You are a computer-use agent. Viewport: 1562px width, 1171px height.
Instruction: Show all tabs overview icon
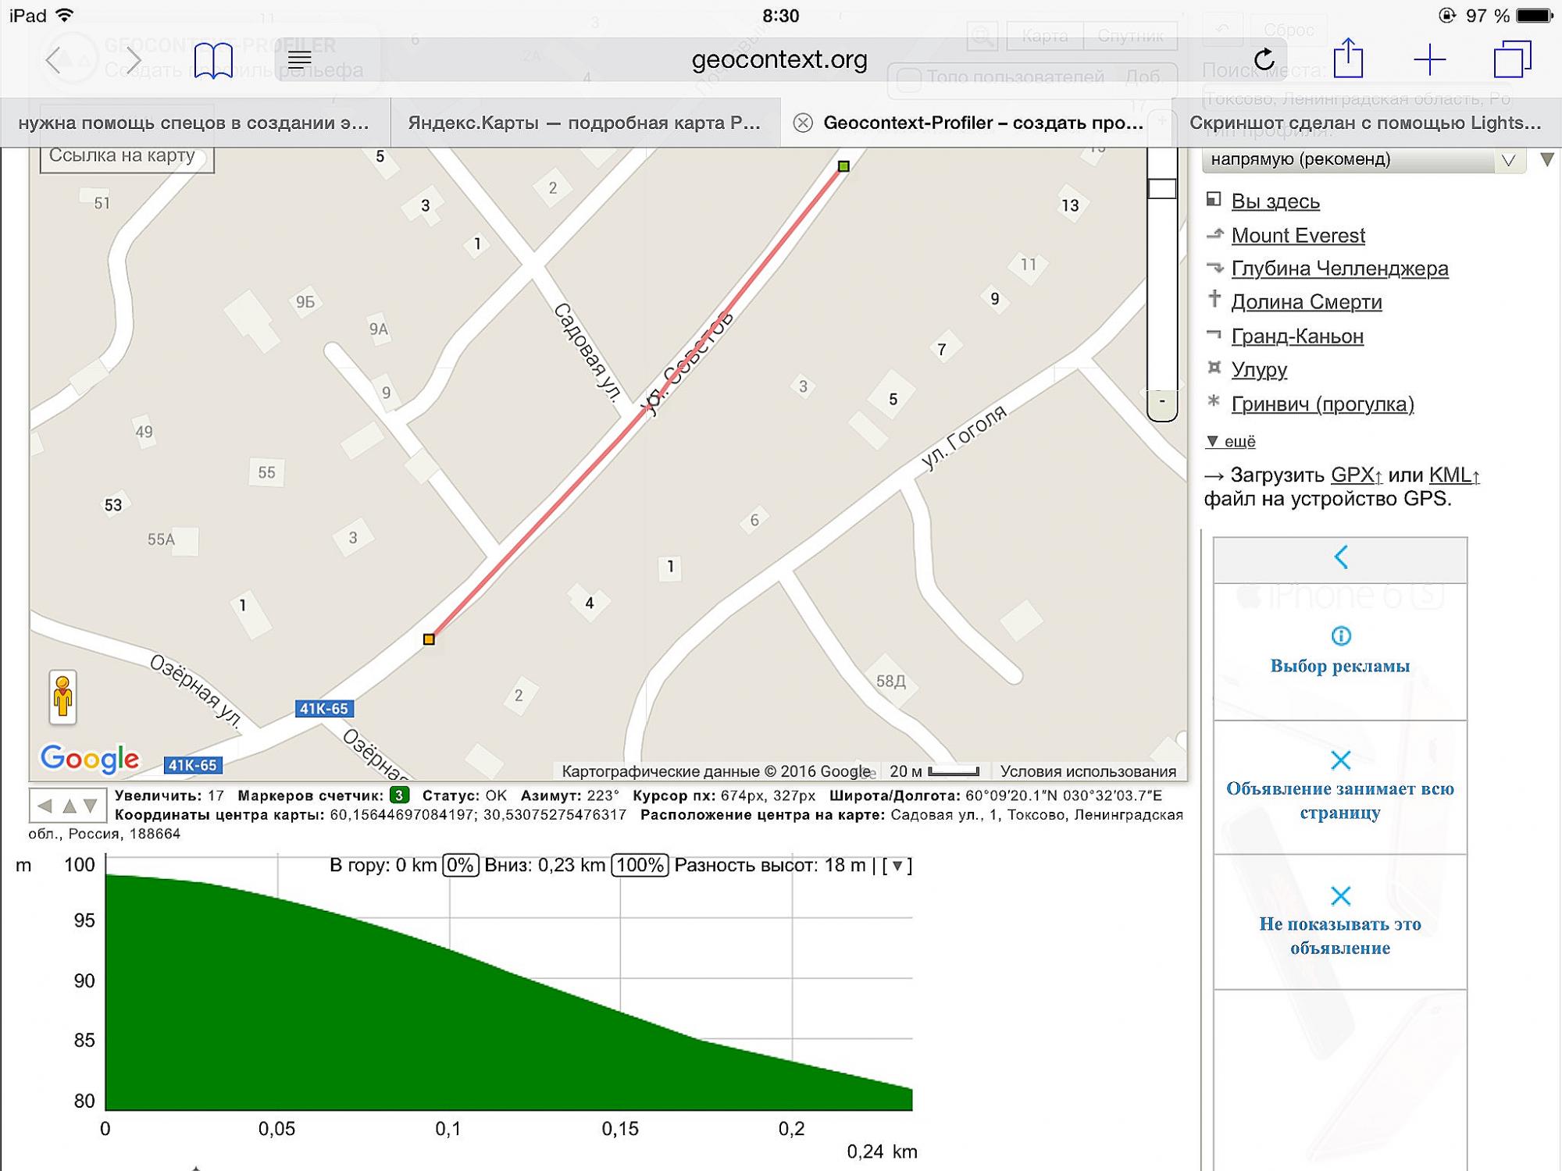click(1512, 59)
